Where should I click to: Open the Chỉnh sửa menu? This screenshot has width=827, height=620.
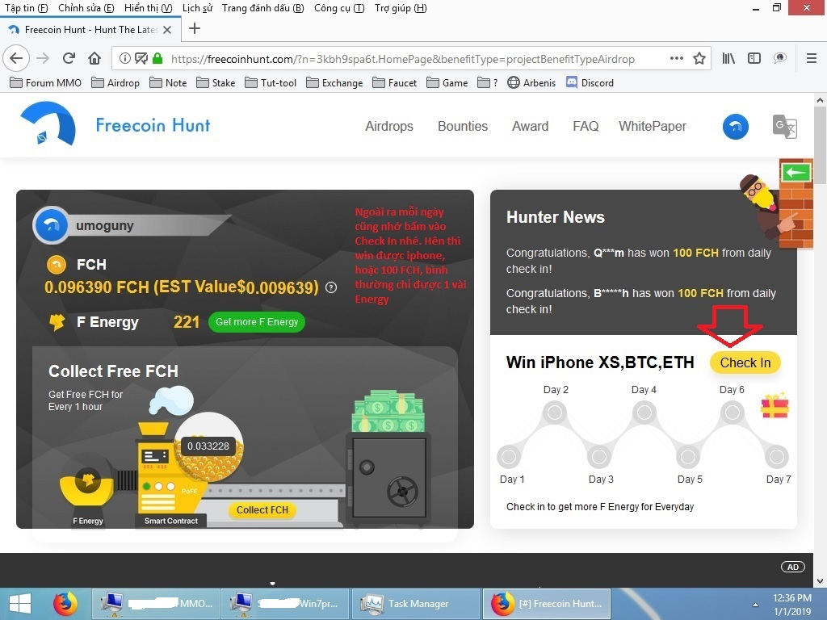click(86, 8)
